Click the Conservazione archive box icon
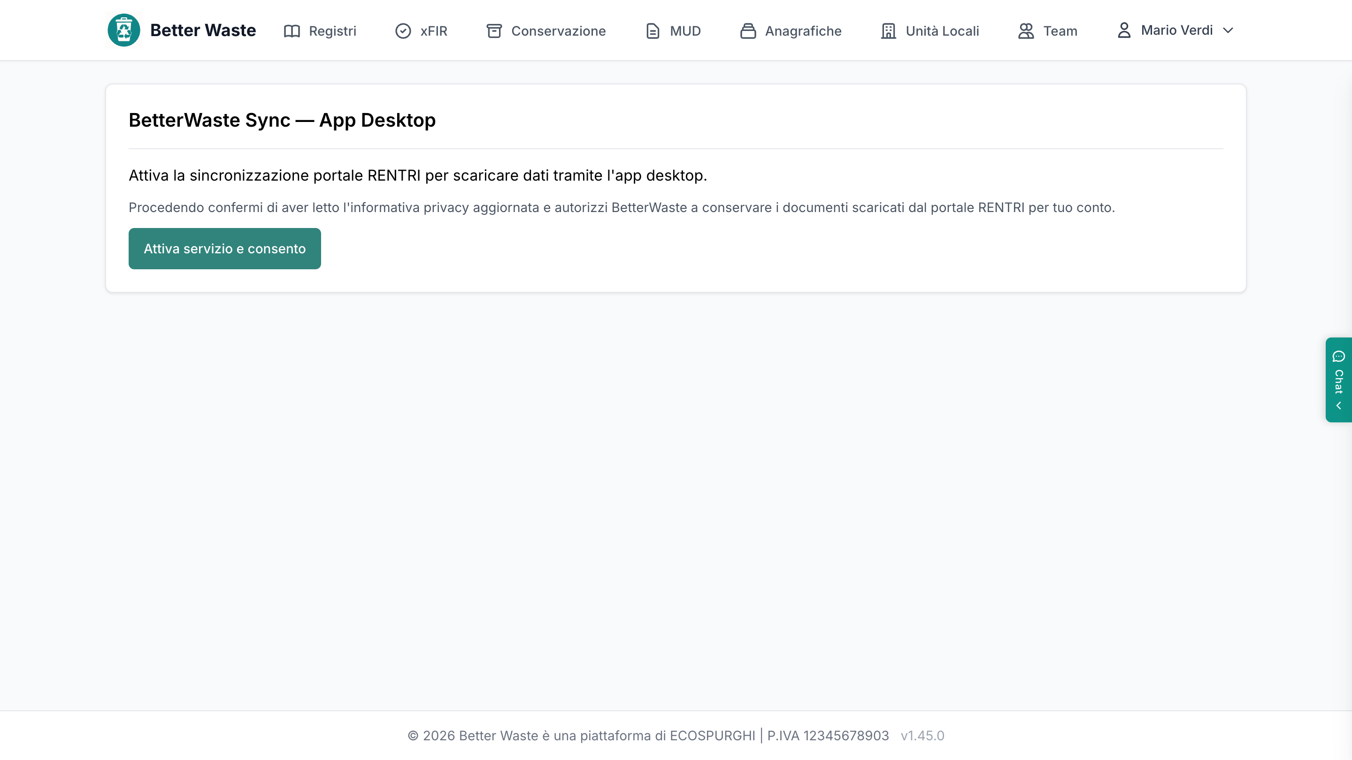 point(494,31)
